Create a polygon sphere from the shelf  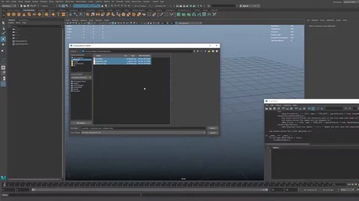pos(9,15)
